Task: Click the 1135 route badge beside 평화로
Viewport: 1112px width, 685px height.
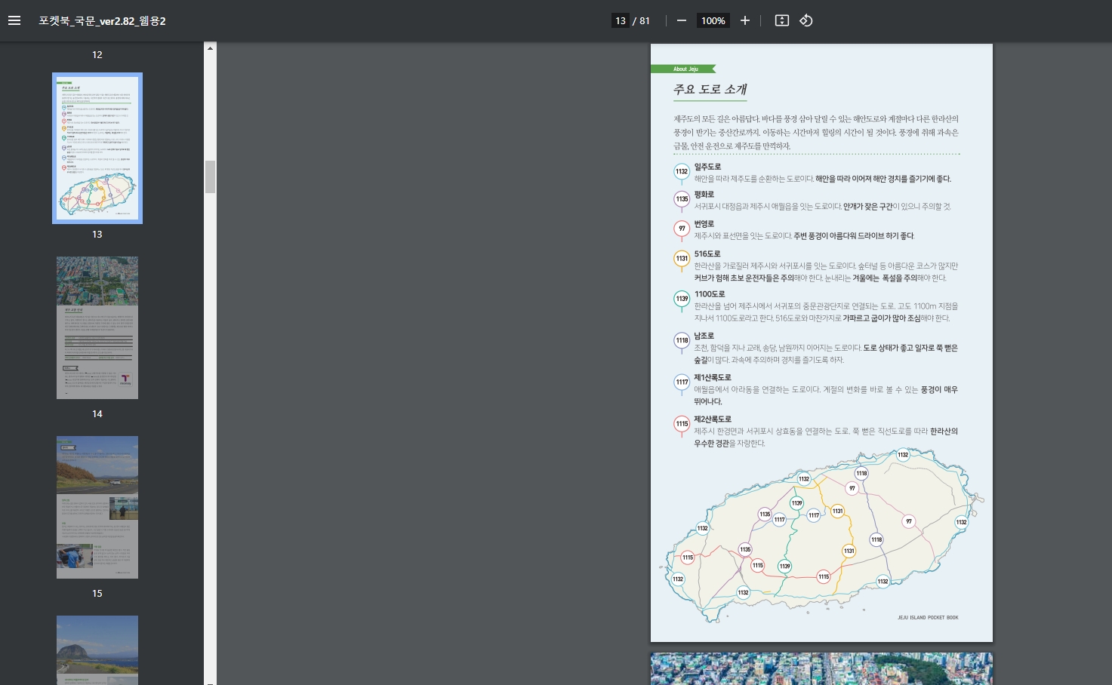Action: tap(682, 199)
